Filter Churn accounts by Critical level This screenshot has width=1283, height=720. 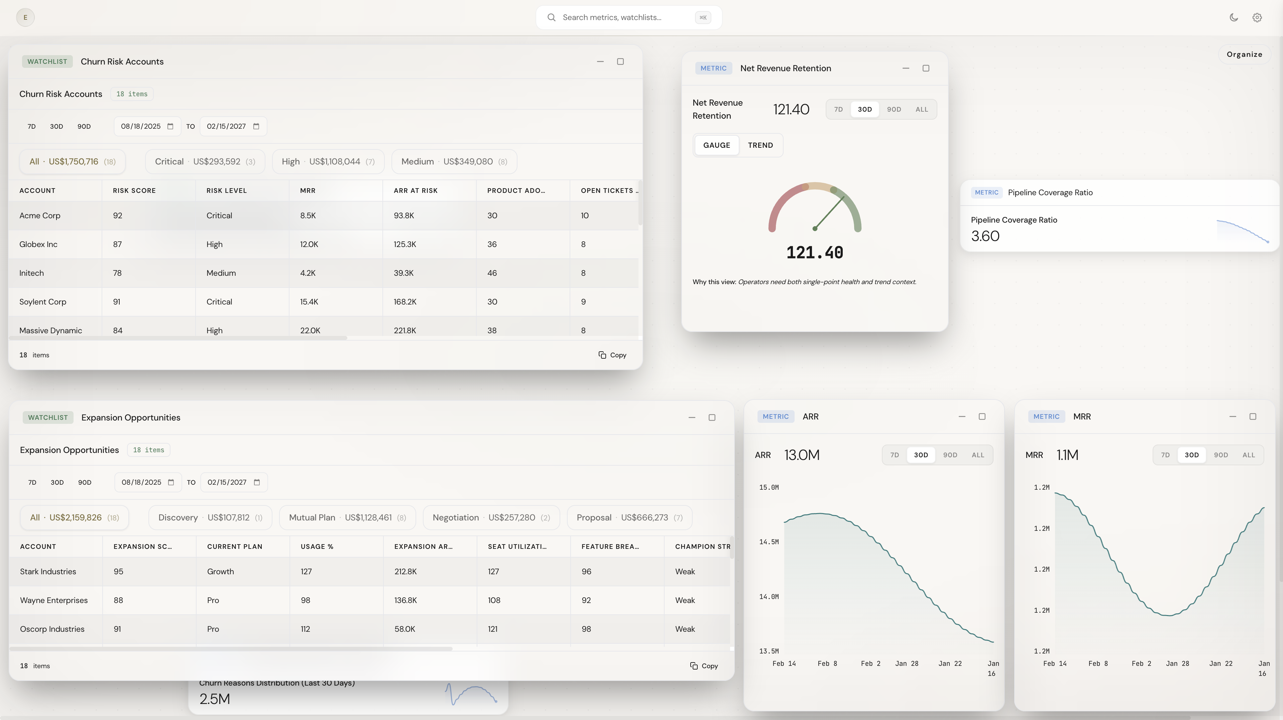pos(205,161)
